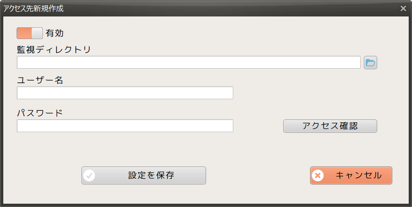Close the アクセス先新規作成 dialog window
The height and width of the screenshot is (207, 412).
403,8
